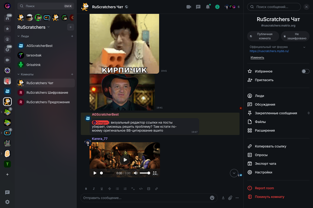This screenshot has width=313, height=208.
Task: Open quick settings gear at bottom left
Action: coord(7,202)
